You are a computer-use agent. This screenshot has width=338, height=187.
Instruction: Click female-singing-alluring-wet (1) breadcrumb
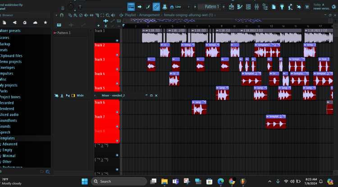click(x=188, y=15)
